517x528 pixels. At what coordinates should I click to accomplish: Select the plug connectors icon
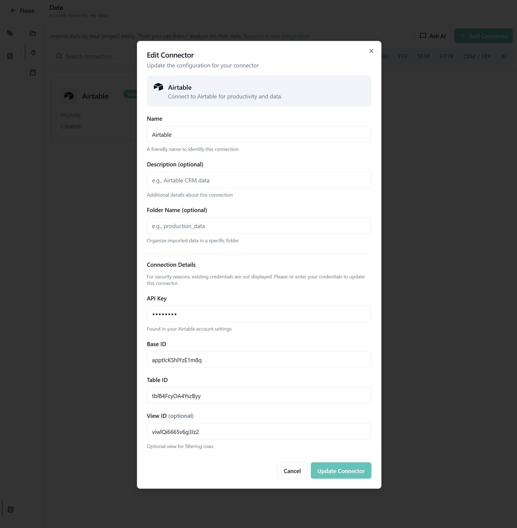[33, 53]
